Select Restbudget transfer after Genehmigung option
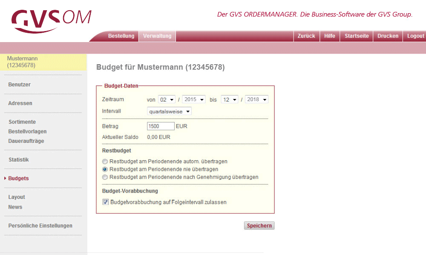The width and height of the screenshot is (426, 255). coord(105,177)
